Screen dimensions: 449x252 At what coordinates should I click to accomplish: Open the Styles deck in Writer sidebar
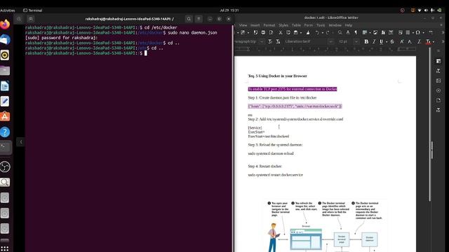pos(438,71)
